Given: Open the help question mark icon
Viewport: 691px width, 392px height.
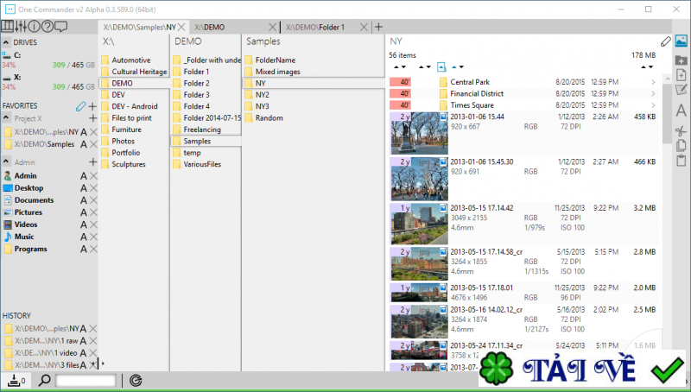Looking at the screenshot, I should [x=48, y=27].
